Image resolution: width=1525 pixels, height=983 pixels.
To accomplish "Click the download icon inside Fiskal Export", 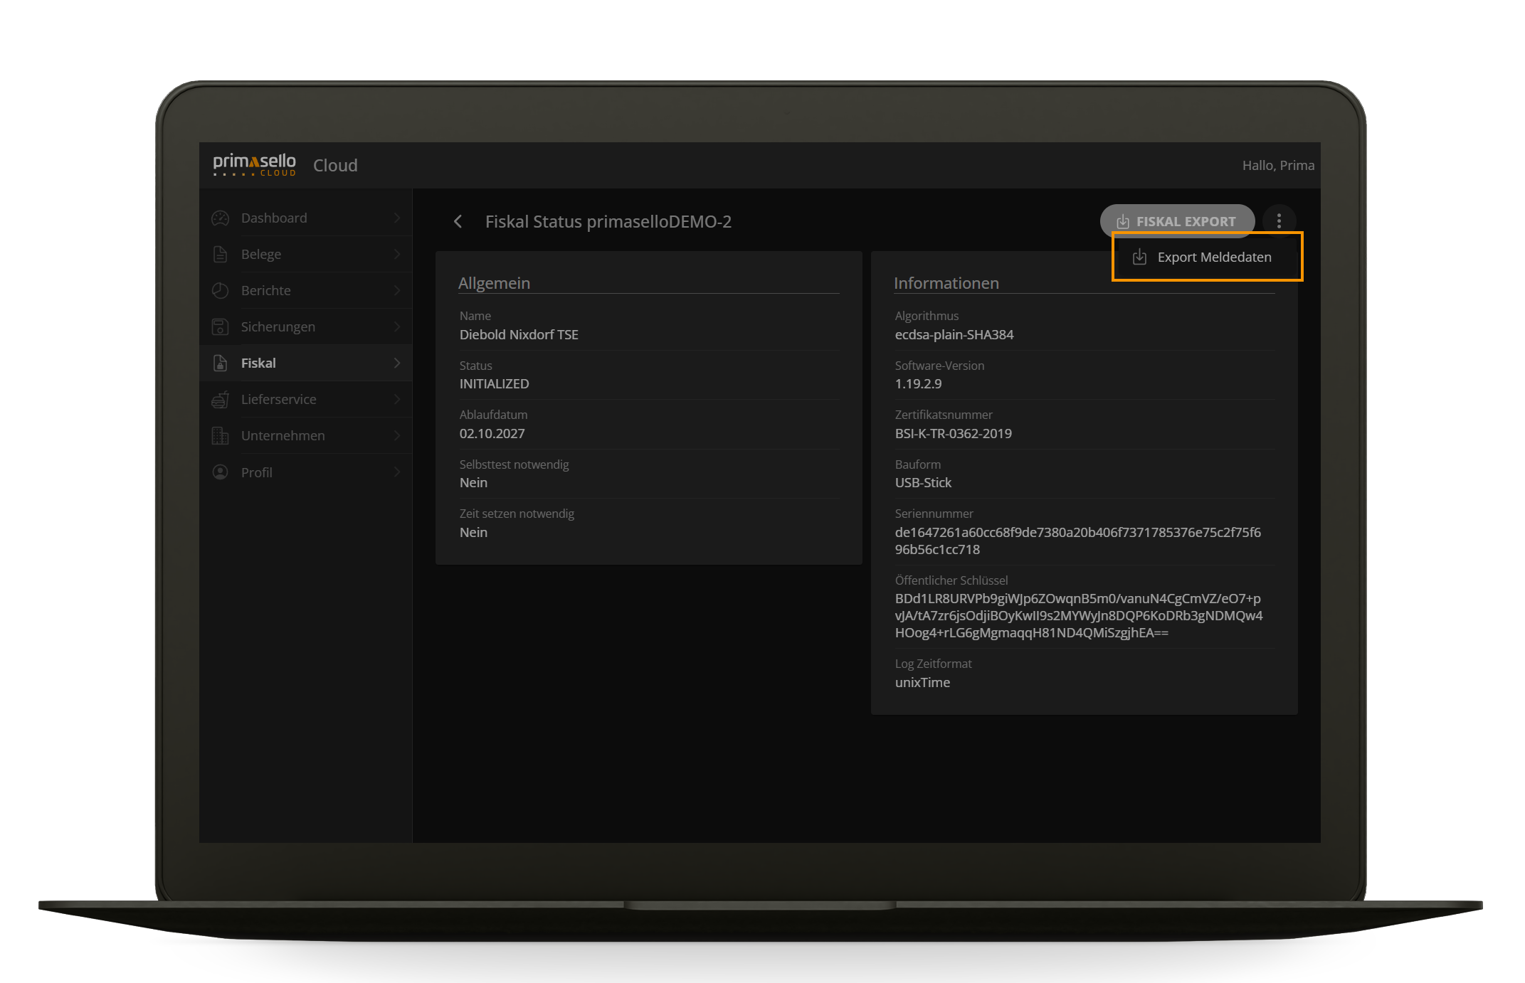I will click(1125, 221).
